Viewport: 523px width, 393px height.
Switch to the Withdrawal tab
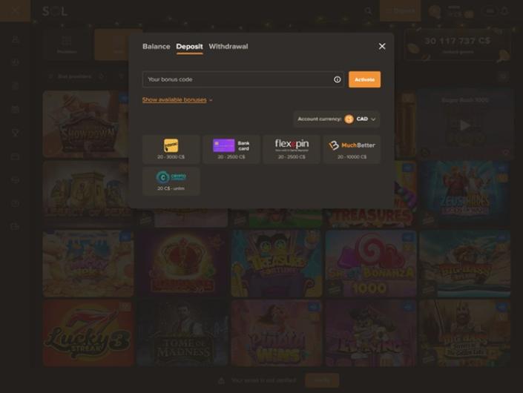[x=228, y=46]
